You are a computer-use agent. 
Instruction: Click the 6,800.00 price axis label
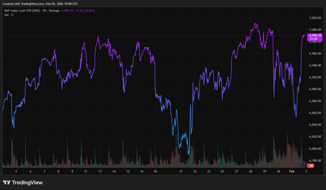pos(315,149)
